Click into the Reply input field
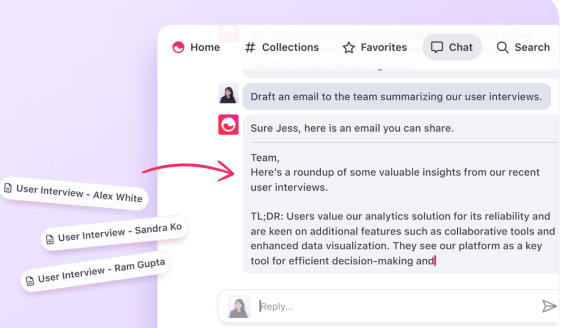This screenshot has height=328, width=565. tap(397, 307)
